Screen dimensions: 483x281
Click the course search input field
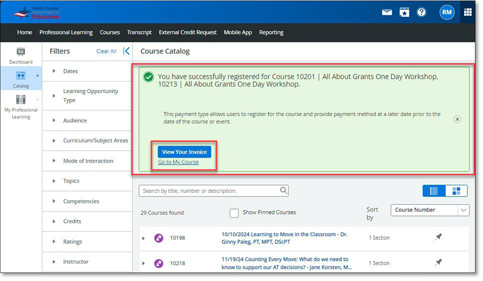click(x=208, y=191)
